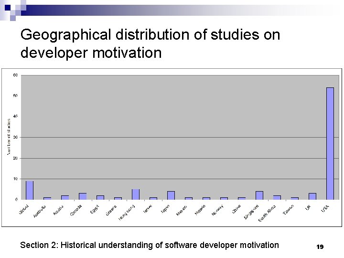Viewport: 344px width, 258px height.
Task: Click the 'China' x-axis label
Action: pyautogui.click(x=236, y=209)
